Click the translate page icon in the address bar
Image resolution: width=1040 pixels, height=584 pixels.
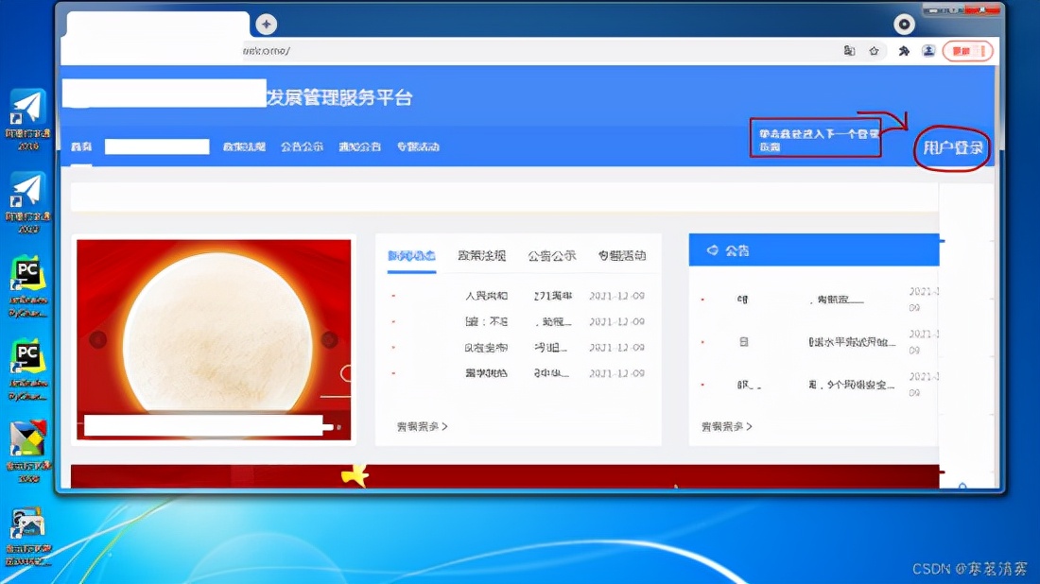pos(849,51)
